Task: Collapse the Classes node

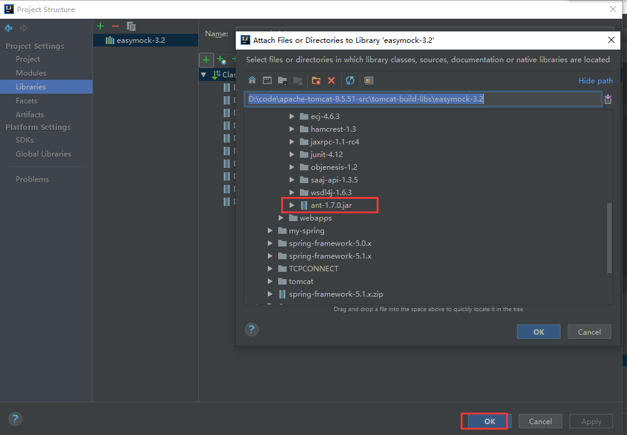Action: coord(204,75)
